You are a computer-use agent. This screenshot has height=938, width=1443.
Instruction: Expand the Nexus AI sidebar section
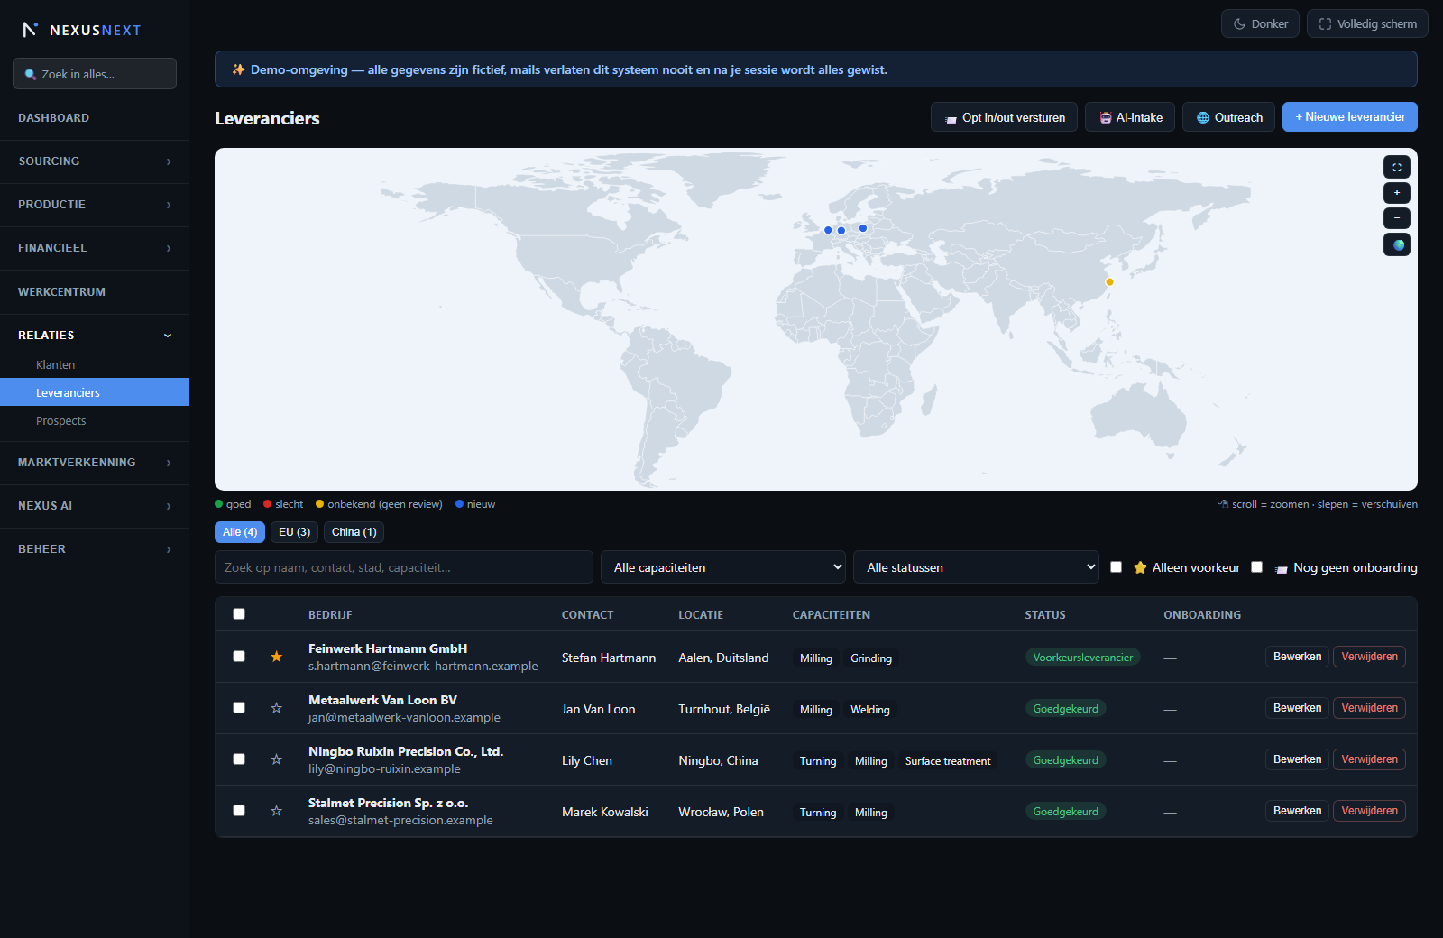pos(95,506)
